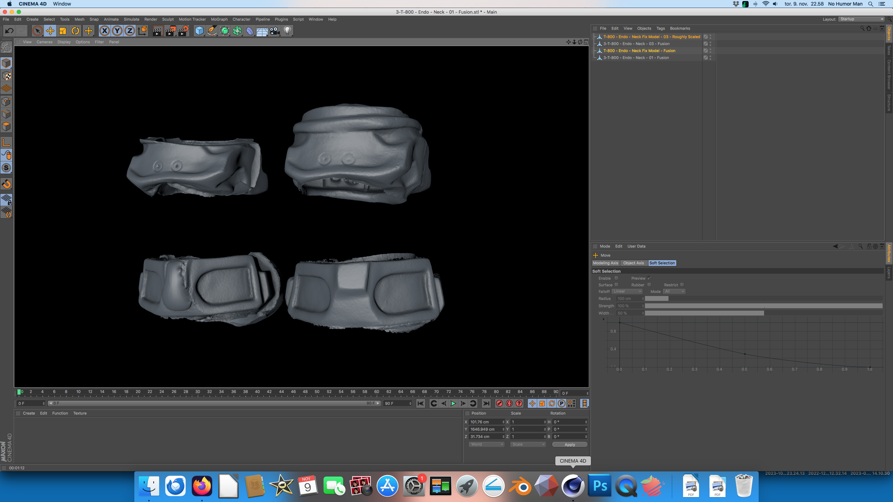Click the Render View clapperboard icon
Viewport: 893px width, 502px height.
click(158, 31)
